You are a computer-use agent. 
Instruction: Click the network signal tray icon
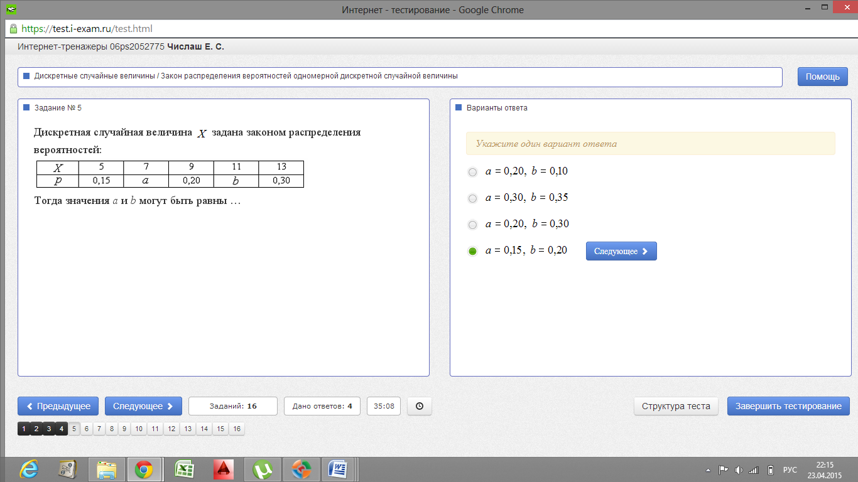pyautogui.click(x=754, y=469)
